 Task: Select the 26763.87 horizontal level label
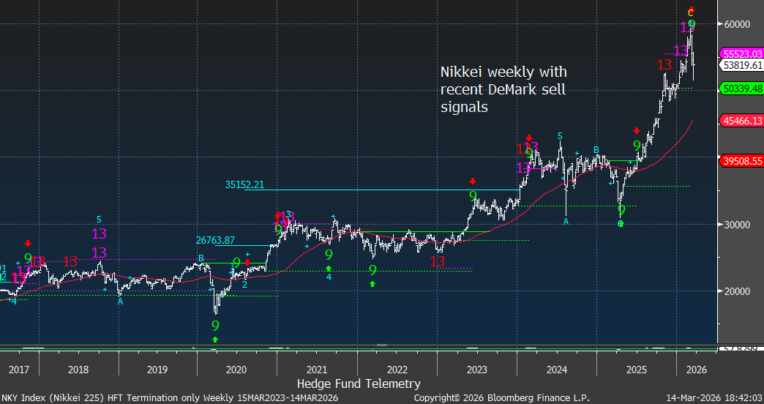click(215, 240)
